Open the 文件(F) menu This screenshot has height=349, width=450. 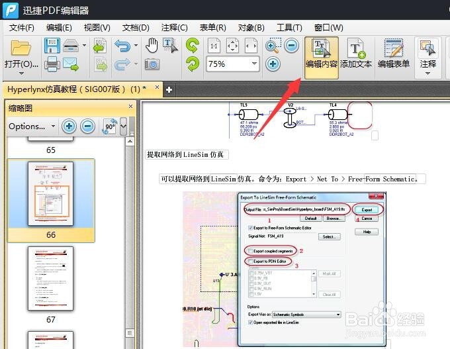pyautogui.click(x=22, y=28)
